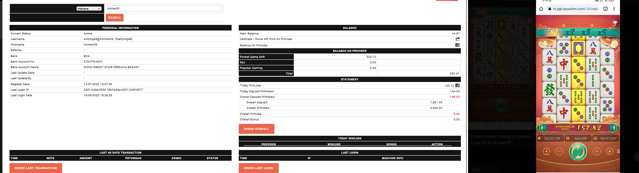Open the phone browser three-dot menu
The width and height of the screenshot is (639, 173).
click(x=614, y=9)
